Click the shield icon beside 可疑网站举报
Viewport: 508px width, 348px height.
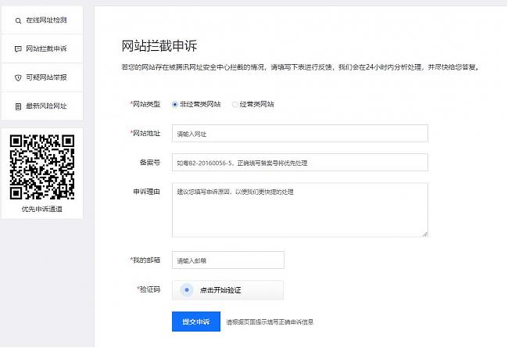click(x=18, y=78)
